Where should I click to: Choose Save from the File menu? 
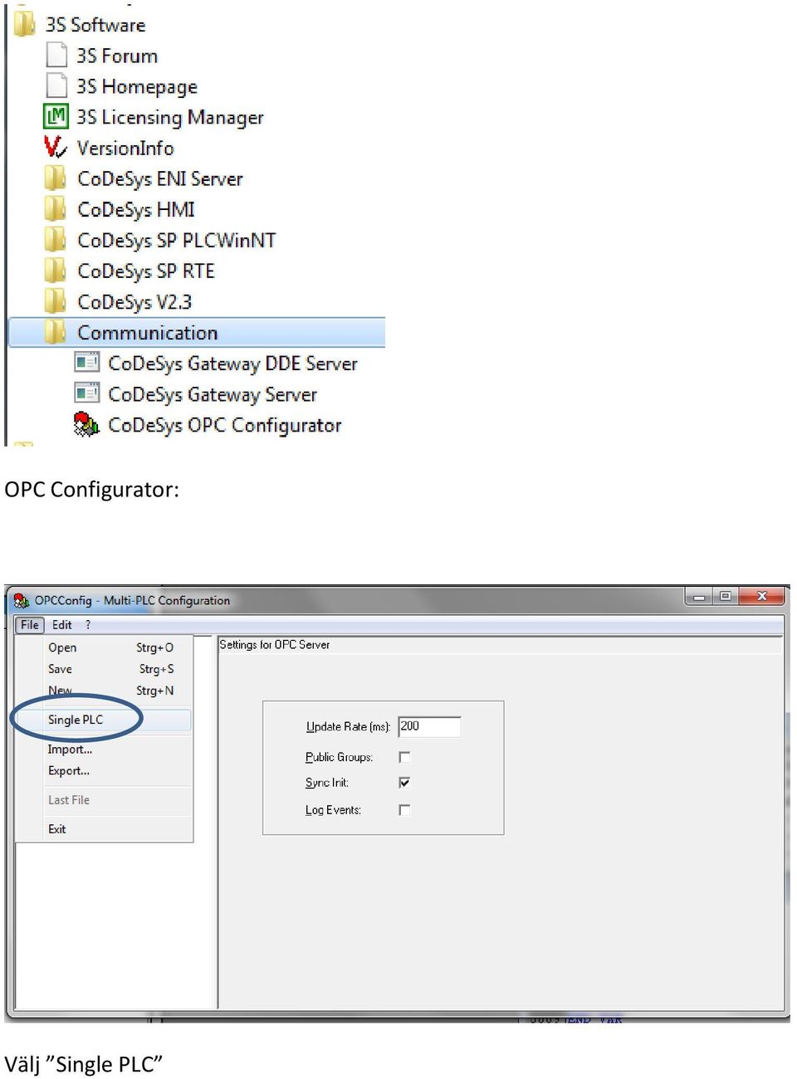(110, 669)
